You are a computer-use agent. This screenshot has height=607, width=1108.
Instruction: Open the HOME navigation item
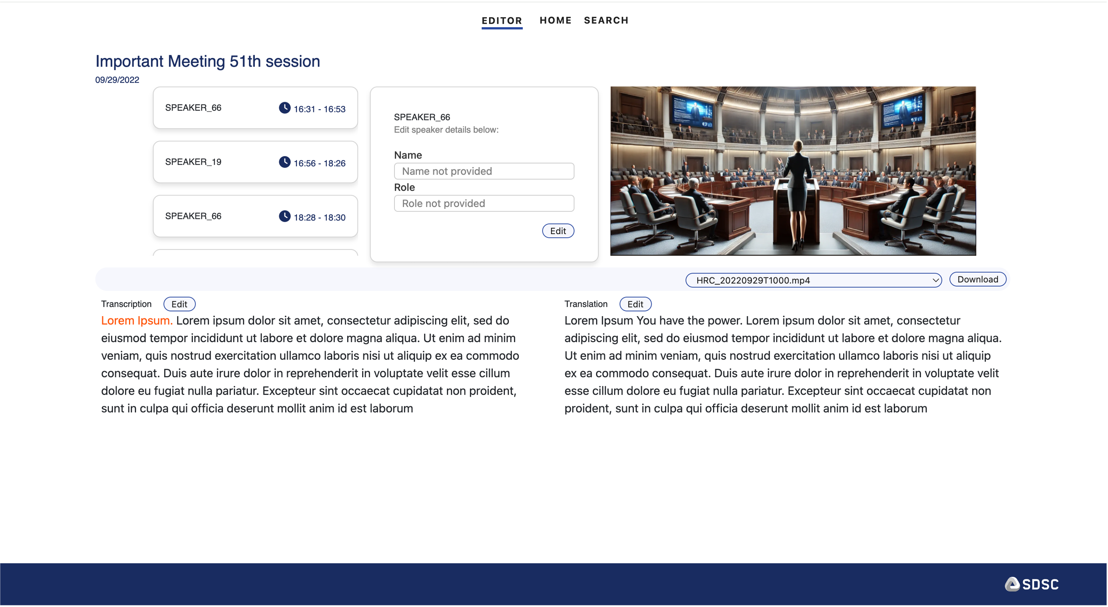pyautogui.click(x=556, y=20)
